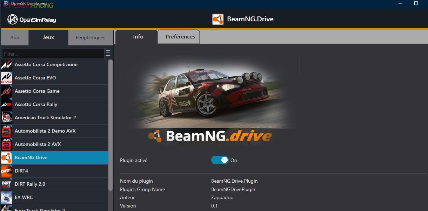This screenshot has height=211, width=428.
Task: Select EA WRC in the games list
Action: 54,198
